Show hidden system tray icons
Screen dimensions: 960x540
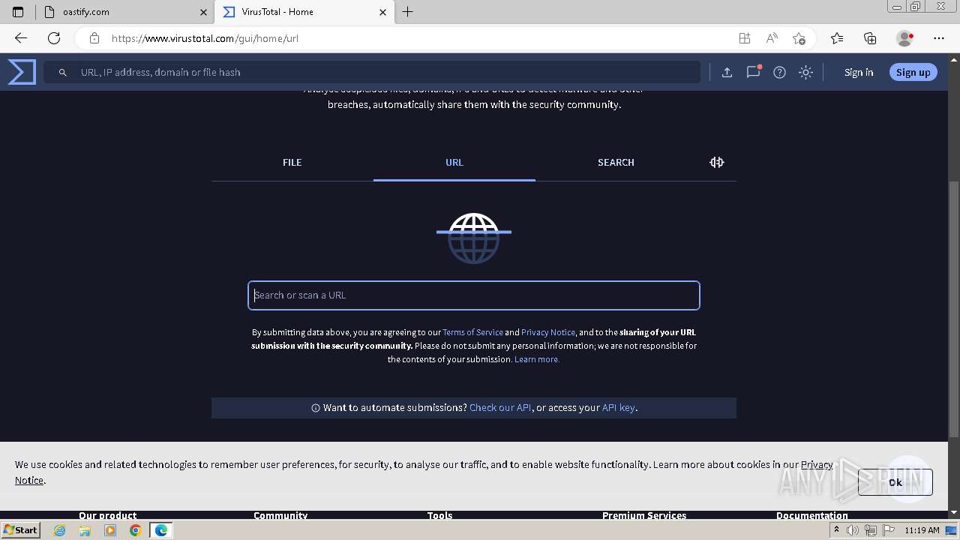[836, 530]
